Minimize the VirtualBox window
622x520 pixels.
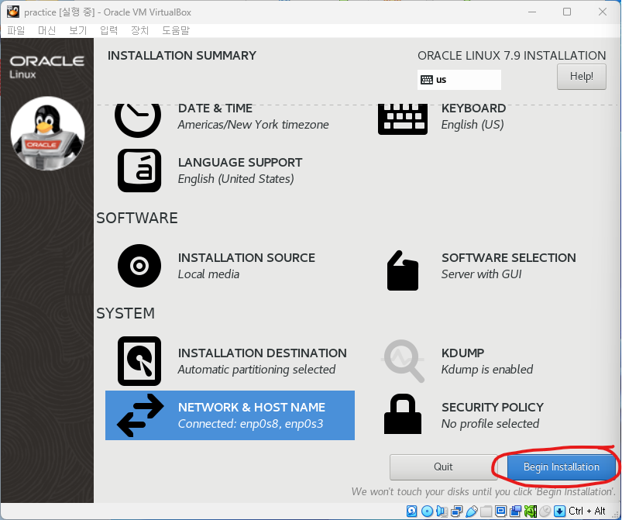(x=532, y=12)
